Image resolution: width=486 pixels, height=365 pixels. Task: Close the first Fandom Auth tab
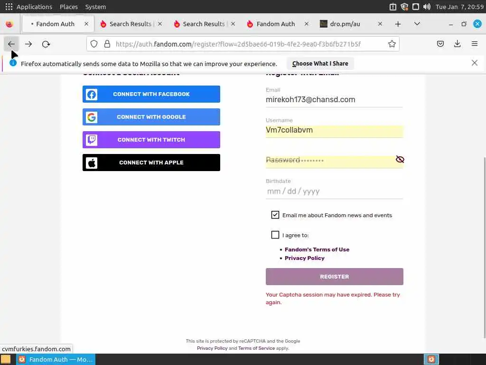[86, 24]
